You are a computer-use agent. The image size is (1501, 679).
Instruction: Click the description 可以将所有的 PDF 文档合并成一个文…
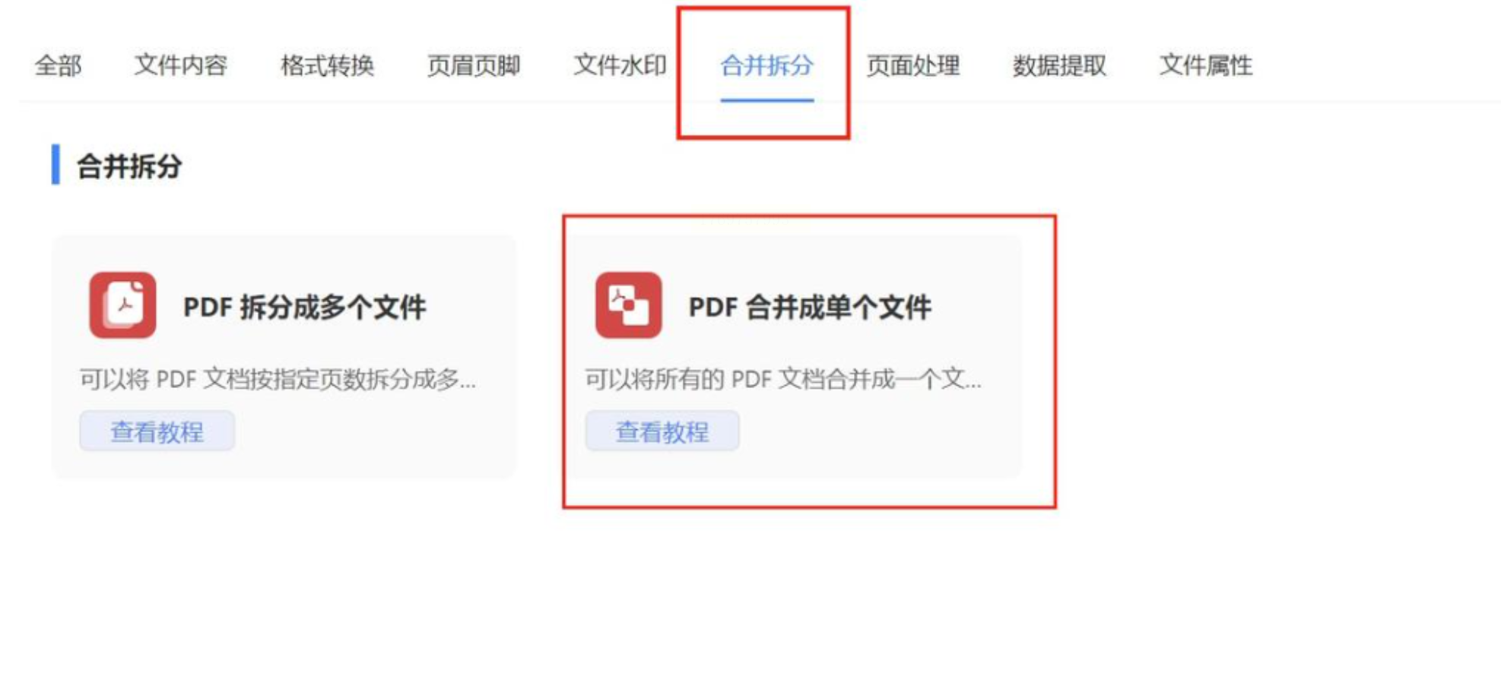(783, 379)
